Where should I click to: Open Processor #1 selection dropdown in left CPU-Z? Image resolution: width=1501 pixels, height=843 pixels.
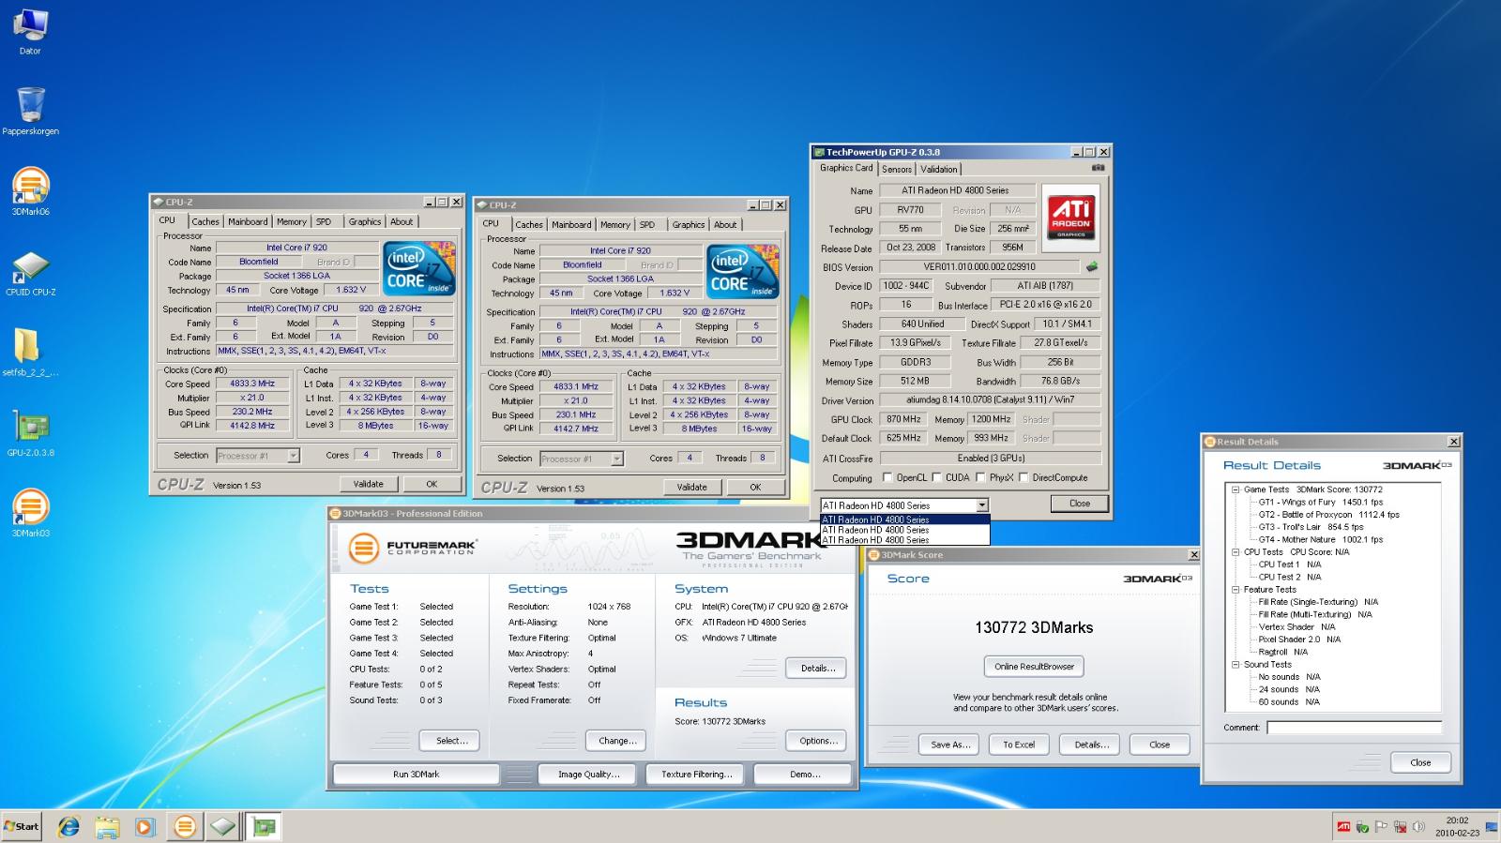coord(293,456)
